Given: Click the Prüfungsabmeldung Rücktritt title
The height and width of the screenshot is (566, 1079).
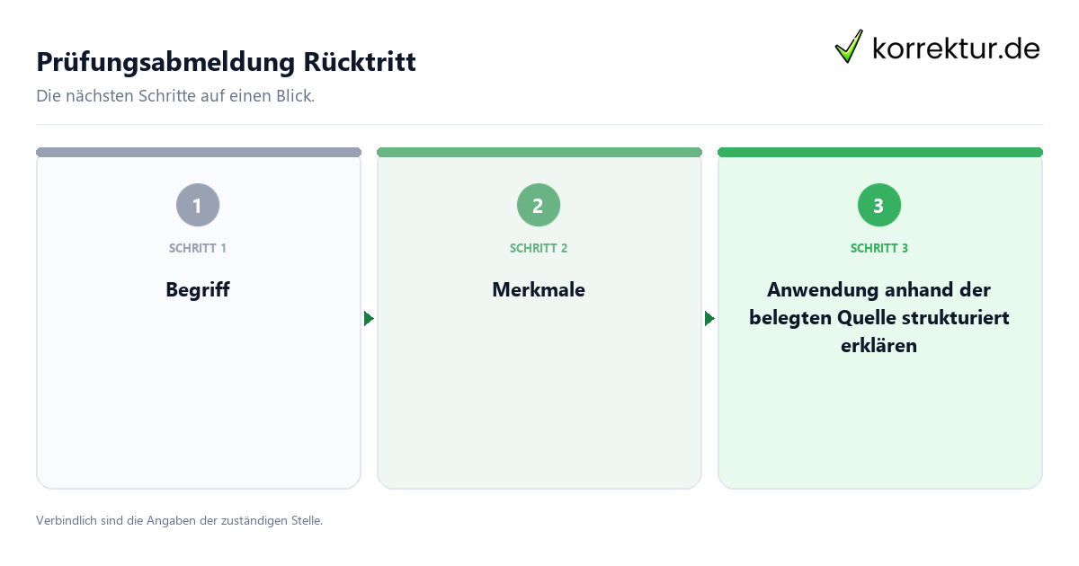Looking at the screenshot, I should (226, 63).
